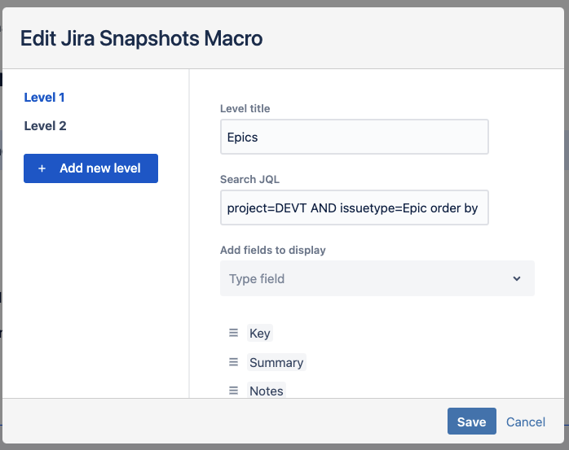This screenshot has height=450, width=569.
Task: Click the Add fields to display label
Action: coord(273,250)
